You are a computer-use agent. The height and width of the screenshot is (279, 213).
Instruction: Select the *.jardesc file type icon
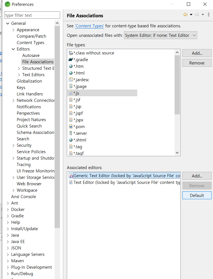(x=71, y=80)
